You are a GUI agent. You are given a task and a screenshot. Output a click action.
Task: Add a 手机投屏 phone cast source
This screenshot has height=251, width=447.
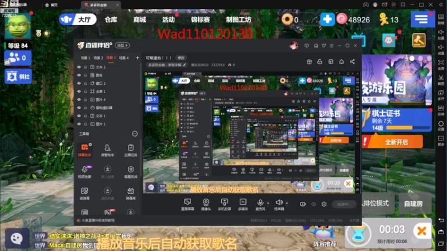[225, 204]
